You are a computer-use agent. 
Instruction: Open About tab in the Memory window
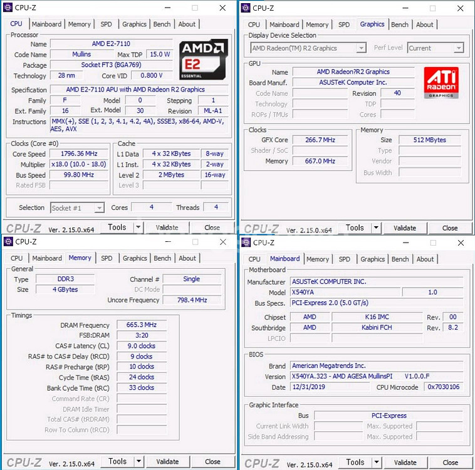click(x=187, y=258)
